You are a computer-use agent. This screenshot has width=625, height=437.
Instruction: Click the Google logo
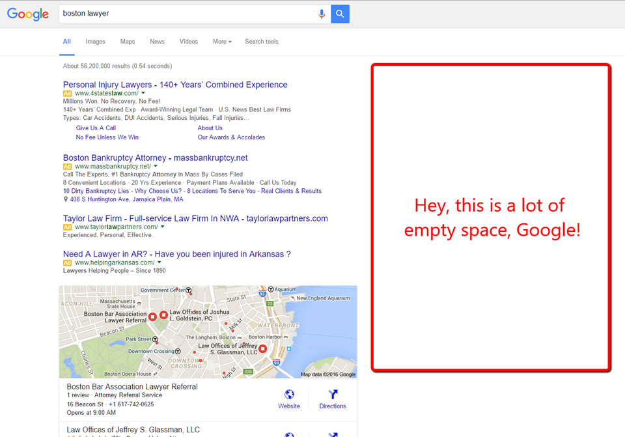pos(28,14)
